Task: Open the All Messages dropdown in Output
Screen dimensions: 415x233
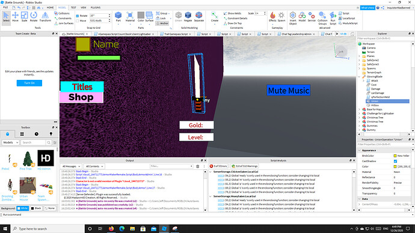Action: 71,166
